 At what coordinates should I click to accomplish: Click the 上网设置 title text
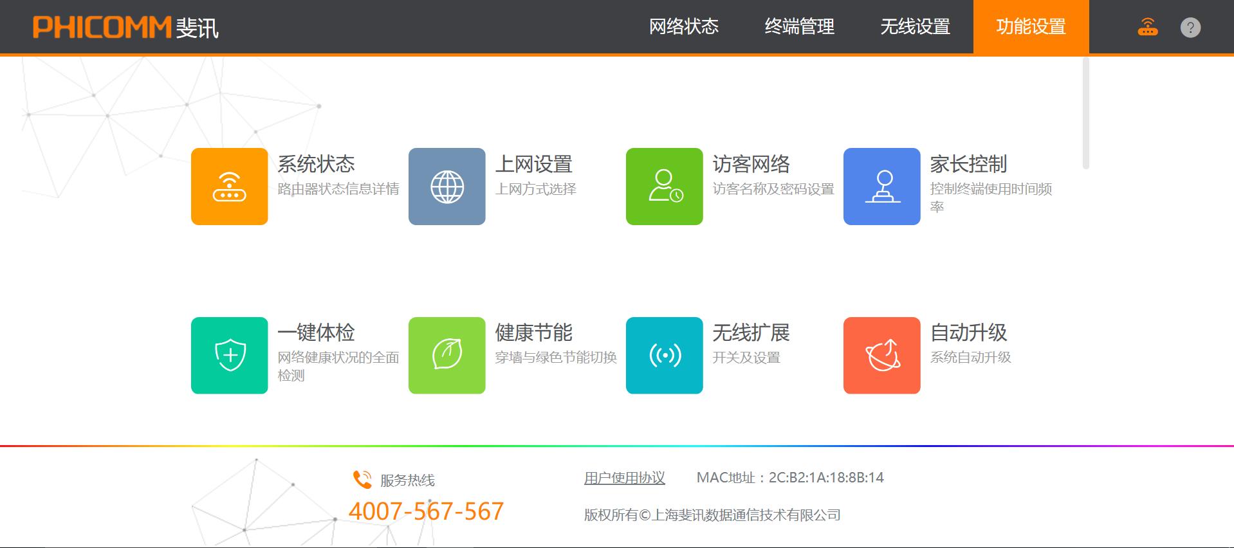pos(533,164)
